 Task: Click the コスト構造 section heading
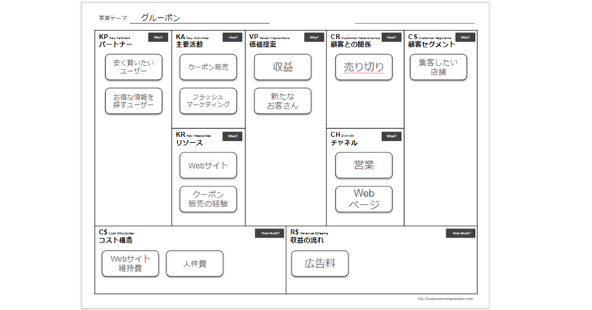click(x=115, y=240)
